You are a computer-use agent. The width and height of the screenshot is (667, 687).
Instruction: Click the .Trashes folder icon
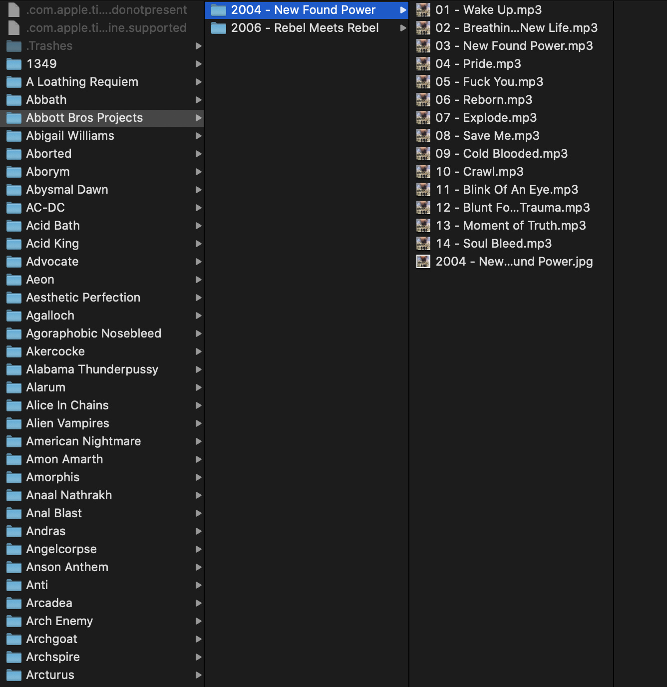click(x=14, y=46)
